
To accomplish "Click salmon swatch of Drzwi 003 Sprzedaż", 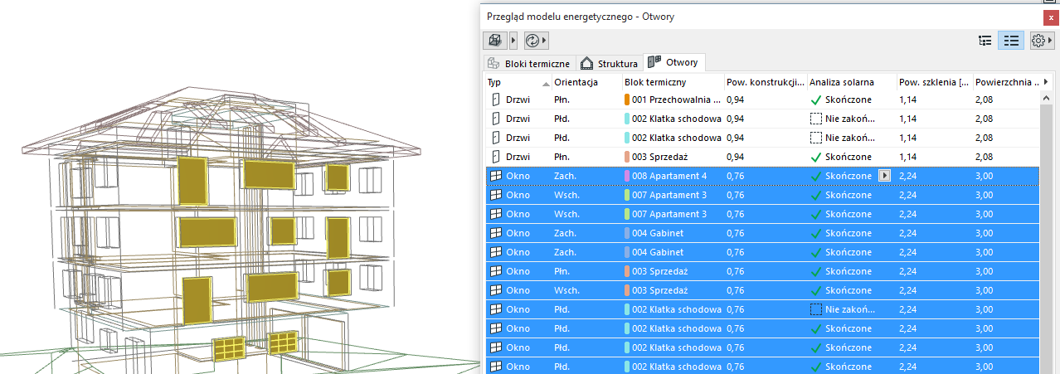I will coord(628,157).
